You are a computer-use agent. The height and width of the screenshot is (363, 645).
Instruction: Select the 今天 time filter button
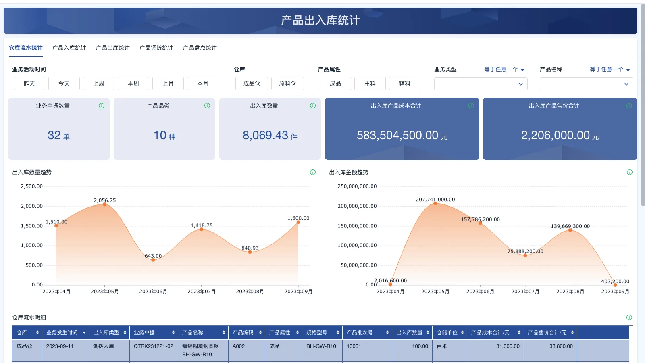(x=64, y=83)
